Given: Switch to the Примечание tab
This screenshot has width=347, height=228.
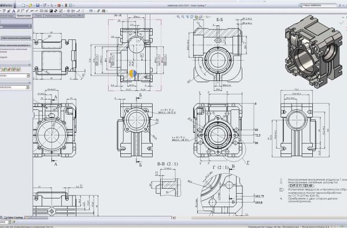Looking at the screenshot, I should (24, 16).
